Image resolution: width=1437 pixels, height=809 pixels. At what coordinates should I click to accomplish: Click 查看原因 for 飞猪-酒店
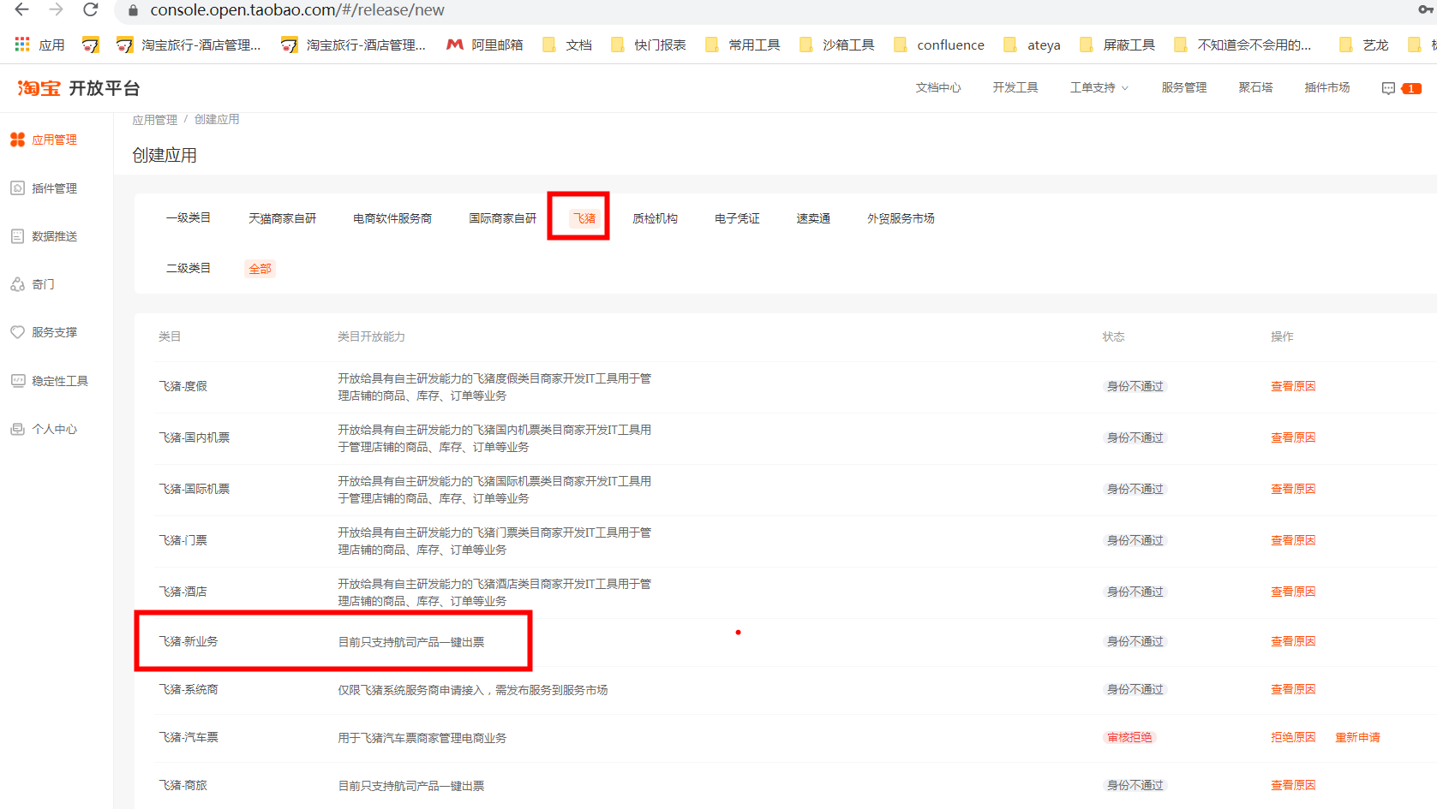[x=1293, y=592]
